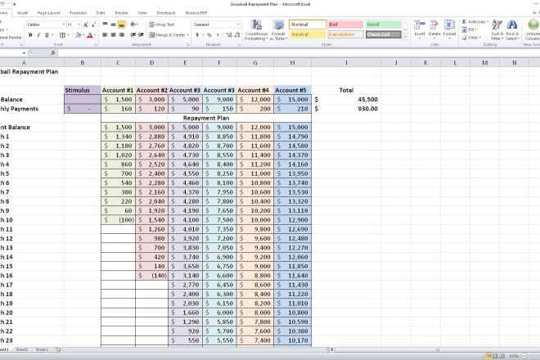The width and height of the screenshot is (540, 360).
Task: Apply the Check Cell style
Action: coord(383,34)
